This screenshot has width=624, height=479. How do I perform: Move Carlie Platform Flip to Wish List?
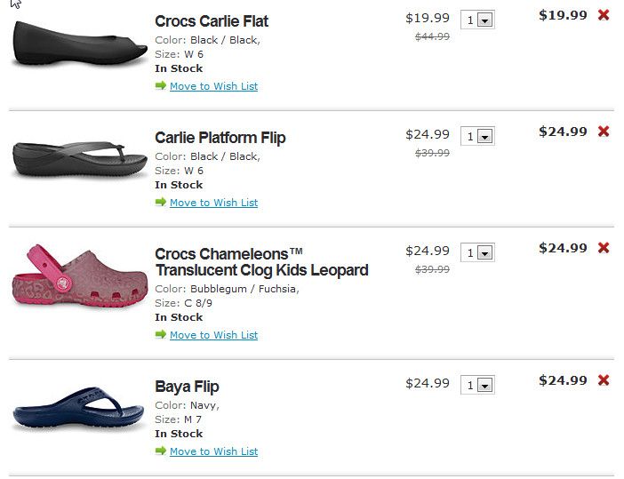213,203
